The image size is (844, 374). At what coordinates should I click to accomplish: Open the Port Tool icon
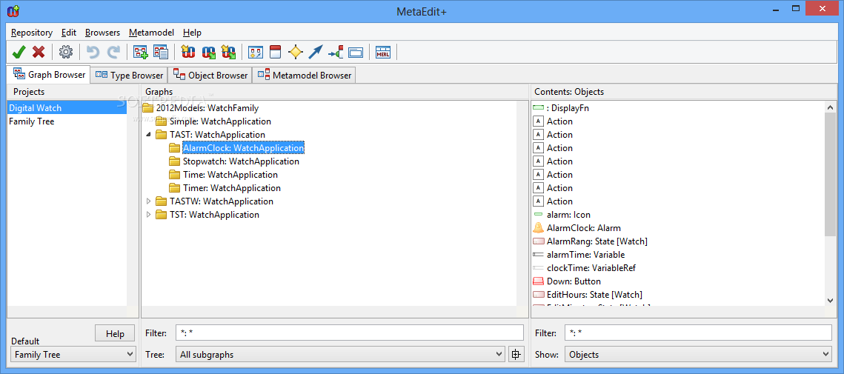click(x=336, y=52)
